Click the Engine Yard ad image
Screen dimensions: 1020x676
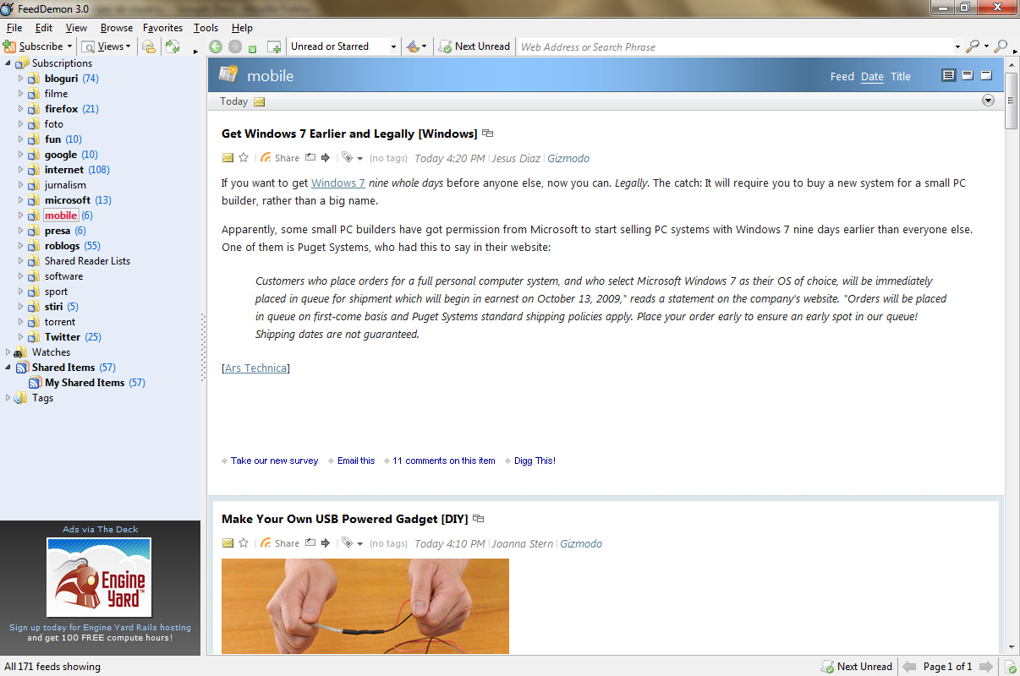99,578
